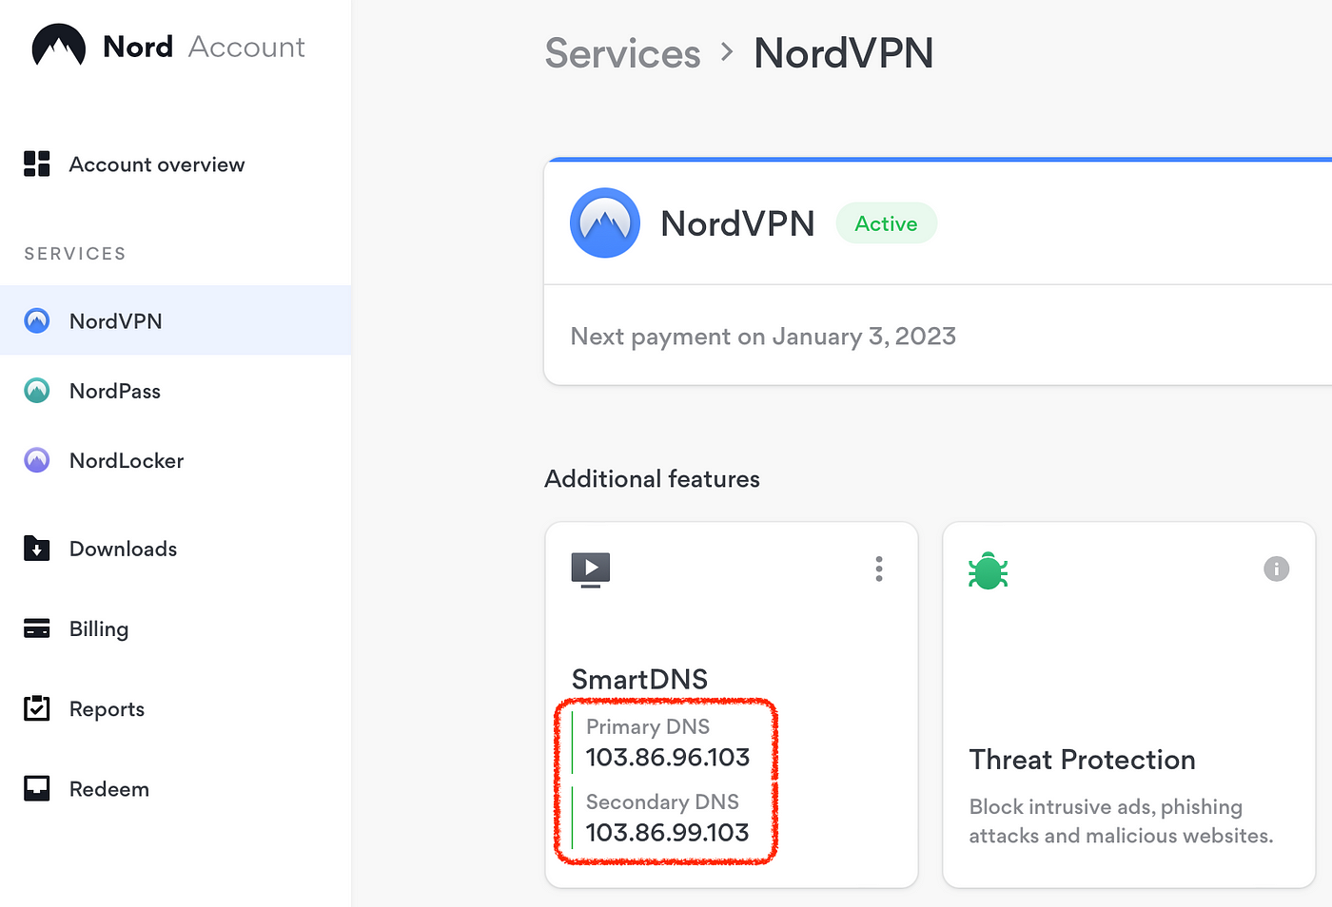Select NordVPN in services sidebar
Screen dimensions: 1332x907
click(x=176, y=320)
